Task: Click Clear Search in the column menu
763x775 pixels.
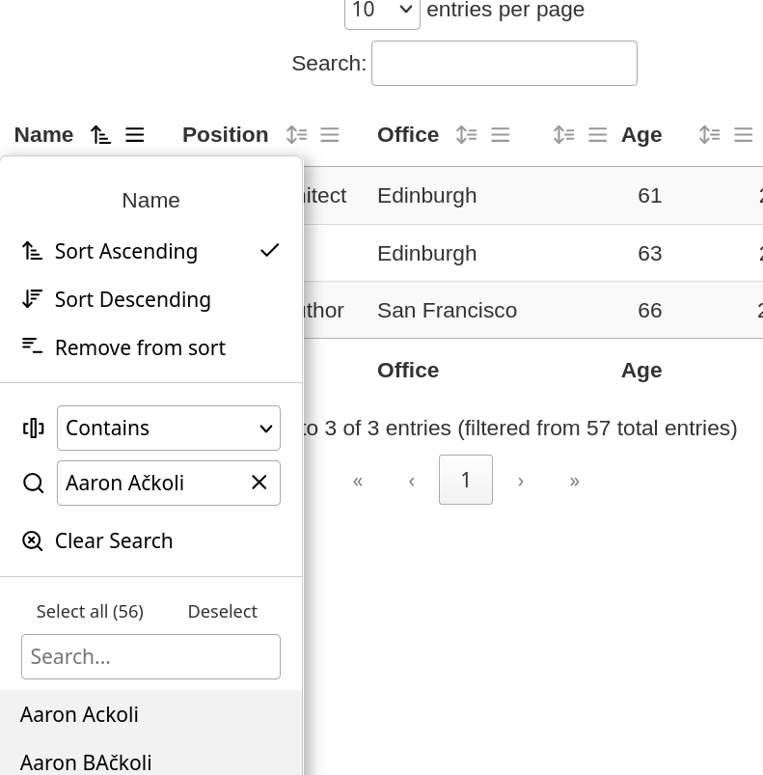Action: (x=114, y=540)
